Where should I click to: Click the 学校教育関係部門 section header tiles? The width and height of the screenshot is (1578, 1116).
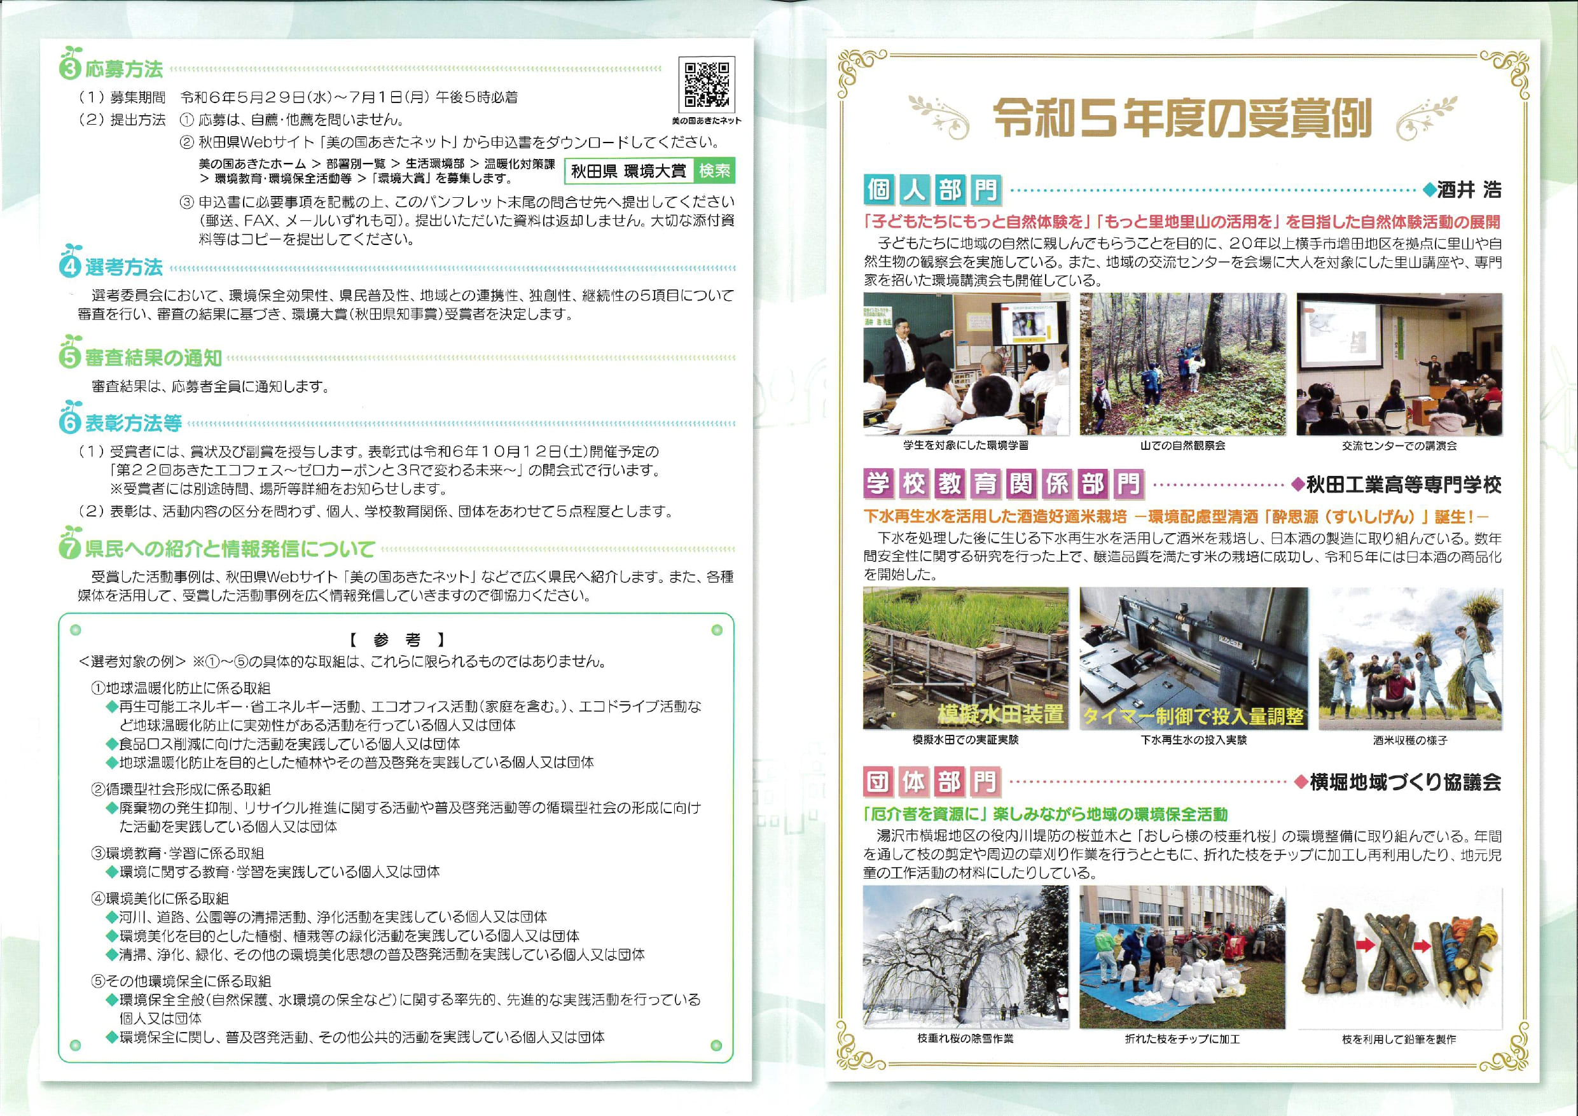1004,485
